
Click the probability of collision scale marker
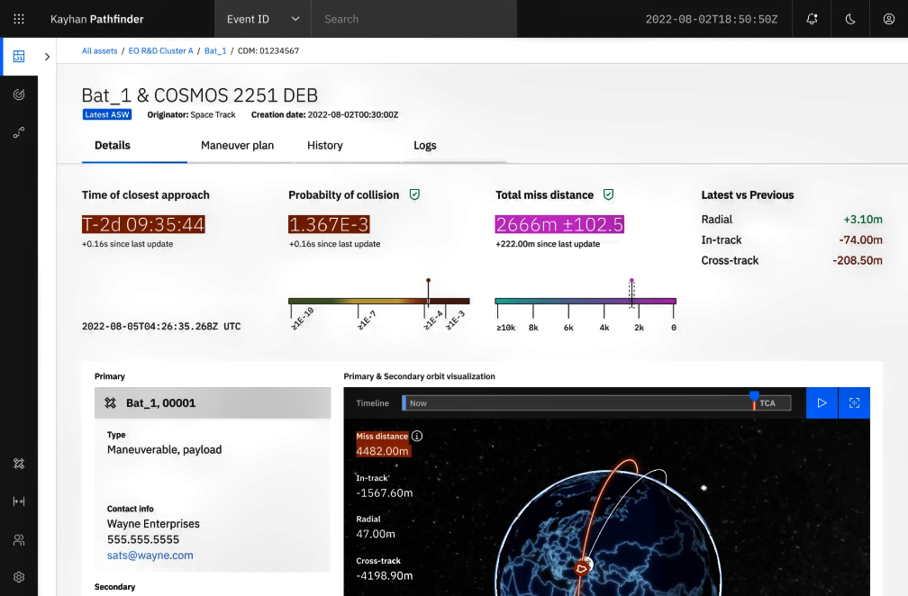click(x=429, y=292)
